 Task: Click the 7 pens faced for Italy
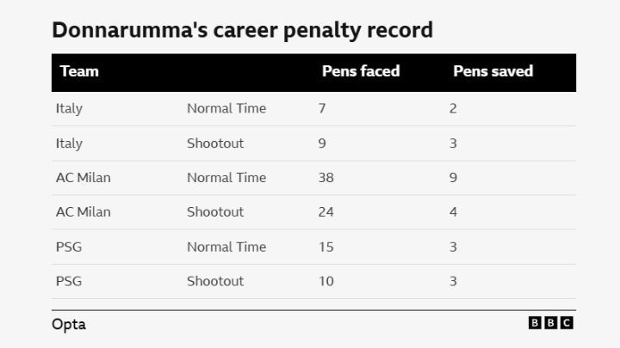[322, 108]
